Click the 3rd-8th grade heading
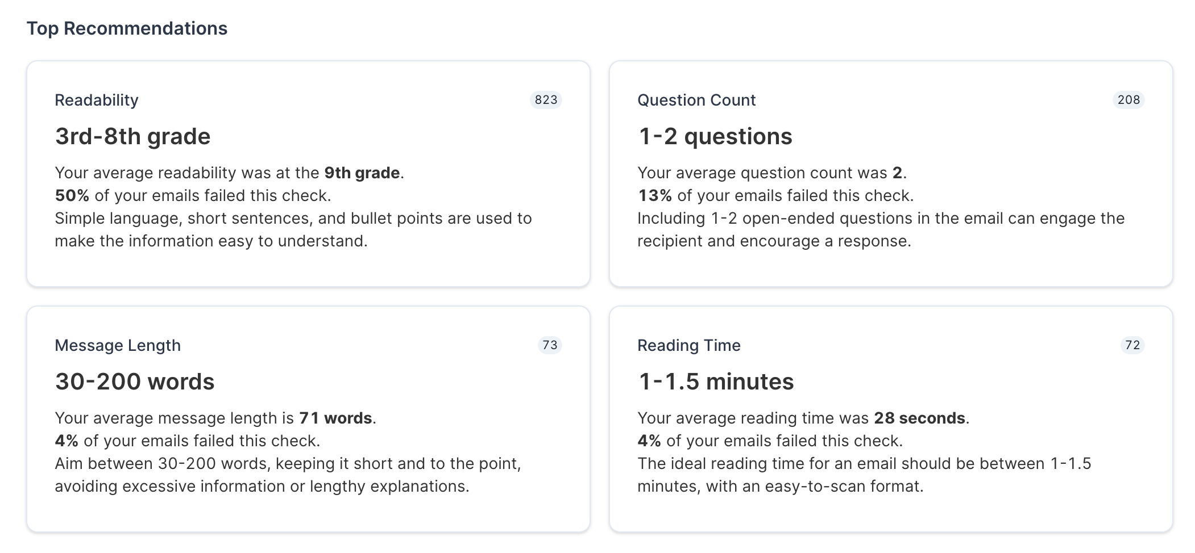Viewport: 1195px width, 553px height. coord(133,136)
